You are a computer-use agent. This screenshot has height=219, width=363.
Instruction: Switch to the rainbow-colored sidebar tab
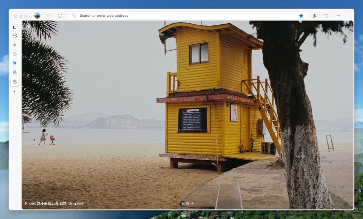point(15,45)
